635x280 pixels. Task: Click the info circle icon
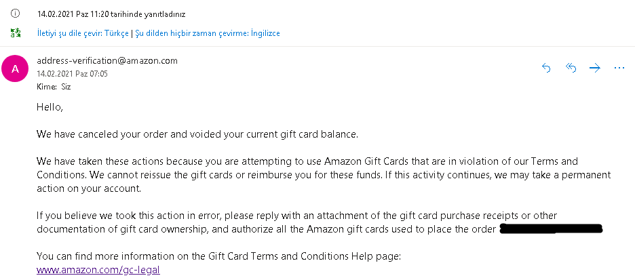(16, 14)
